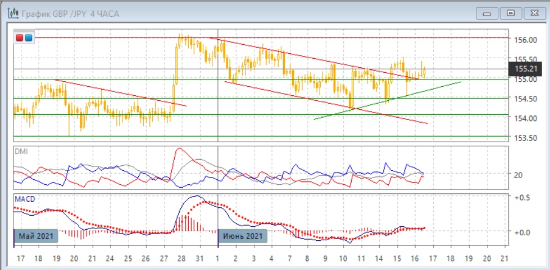The width and height of the screenshot is (550, 270).
Task: Click the +0.0 MACD scale label
Action: click(x=524, y=232)
